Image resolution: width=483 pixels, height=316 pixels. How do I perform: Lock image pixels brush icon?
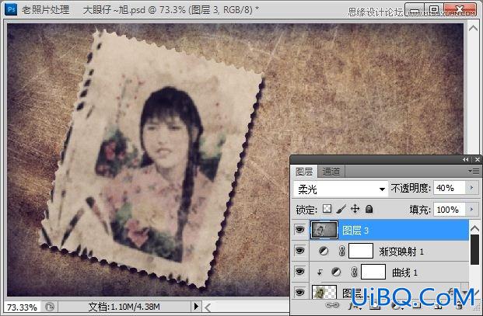point(341,210)
